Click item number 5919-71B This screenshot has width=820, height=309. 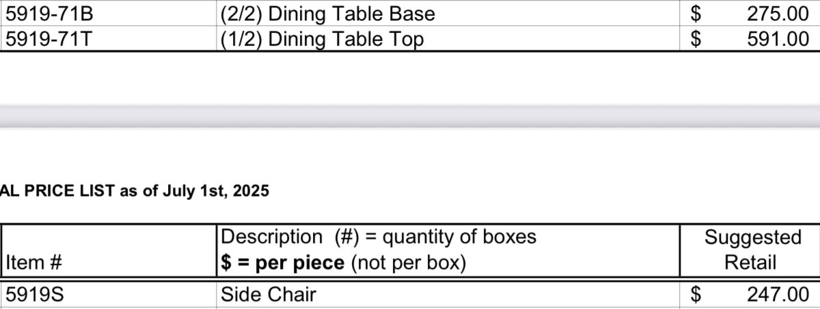pyautogui.click(x=49, y=14)
